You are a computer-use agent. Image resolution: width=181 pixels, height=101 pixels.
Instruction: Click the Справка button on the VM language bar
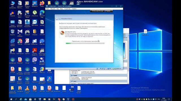pos(107,11)
